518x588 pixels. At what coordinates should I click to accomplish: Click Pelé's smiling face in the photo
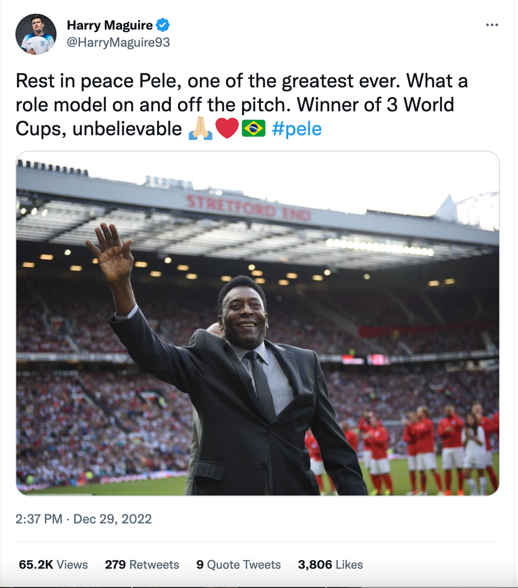click(x=245, y=313)
